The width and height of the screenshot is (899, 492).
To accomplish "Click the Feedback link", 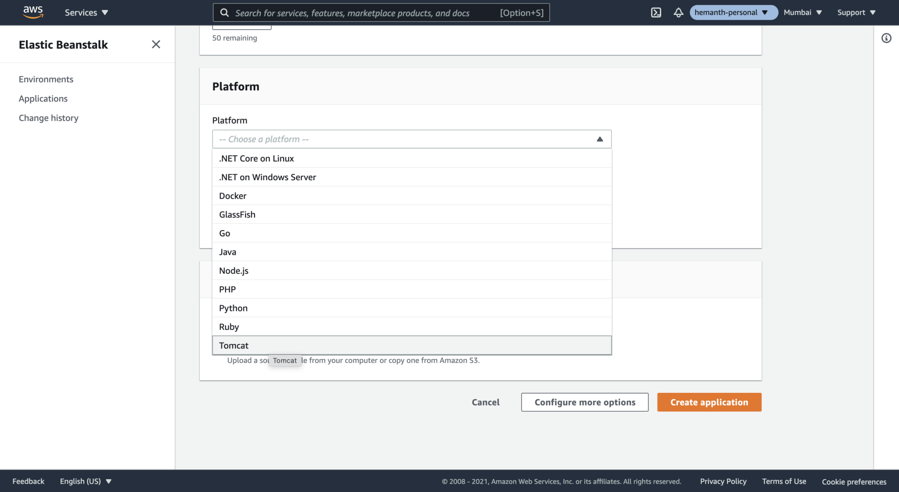I will click(28, 481).
